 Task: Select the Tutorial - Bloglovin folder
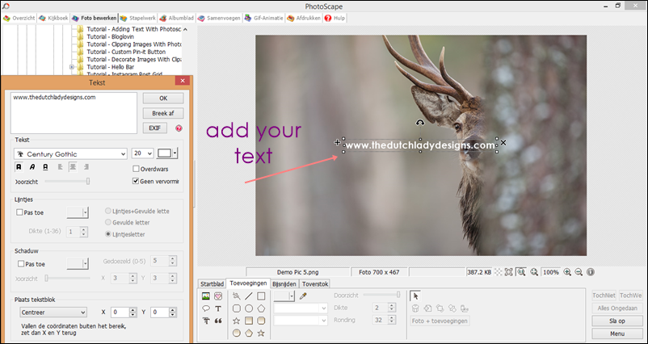point(110,37)
